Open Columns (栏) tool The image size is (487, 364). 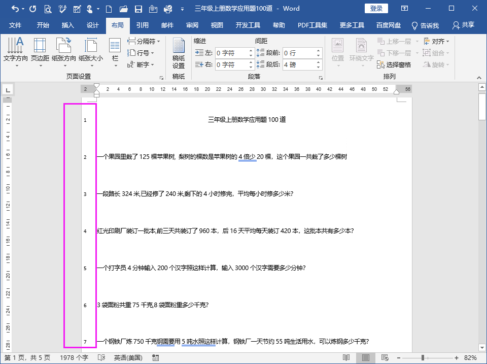pos(115,52)
